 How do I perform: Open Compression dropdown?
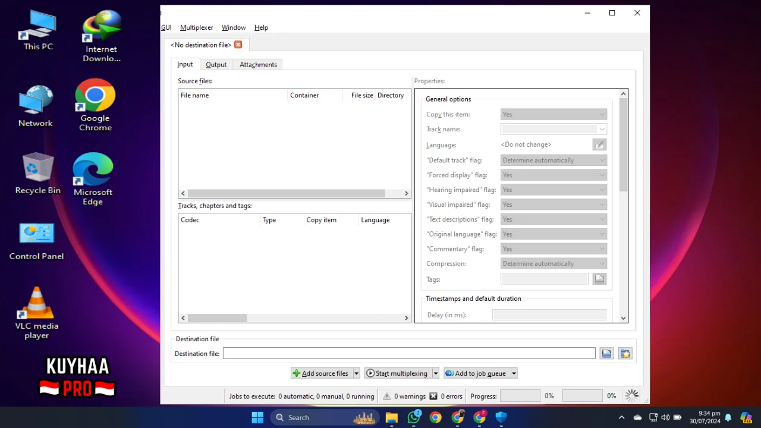pyautogui.click(x=554, y=263)
